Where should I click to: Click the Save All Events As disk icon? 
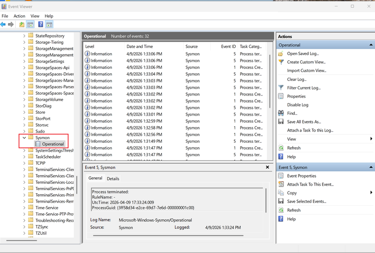[281, 122]
